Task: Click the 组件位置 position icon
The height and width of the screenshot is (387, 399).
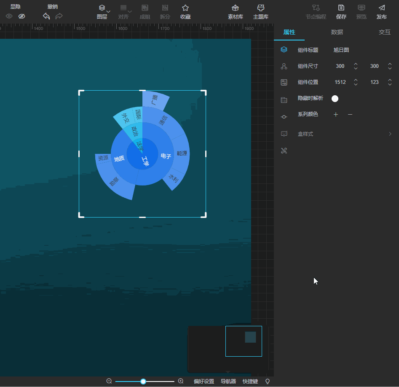Action: tap(284, 82)
